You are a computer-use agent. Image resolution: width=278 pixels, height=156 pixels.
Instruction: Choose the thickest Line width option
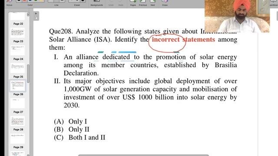(62, 1)
